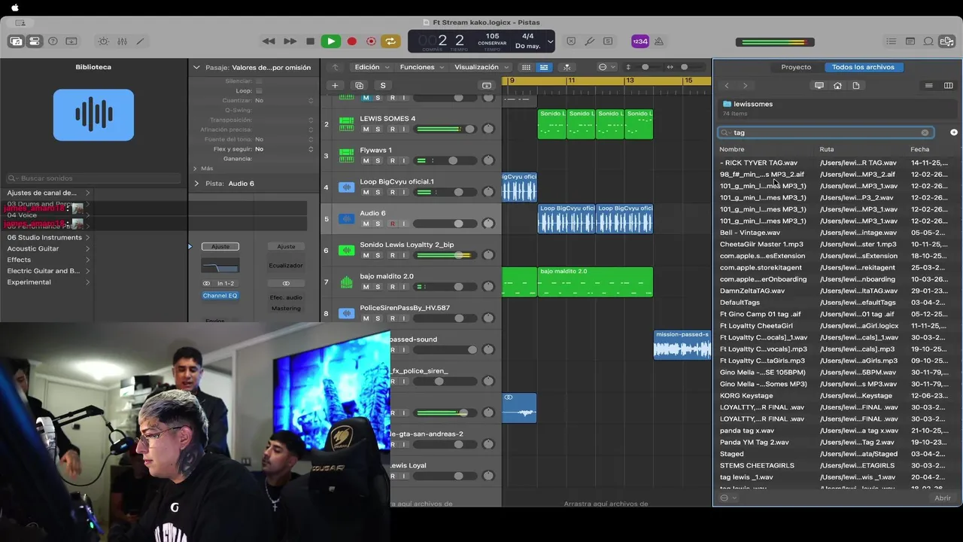Screen dimensions: 963x542
Task: Open the Flex y seguir dropdown
Action: click(x=284, y=149)
